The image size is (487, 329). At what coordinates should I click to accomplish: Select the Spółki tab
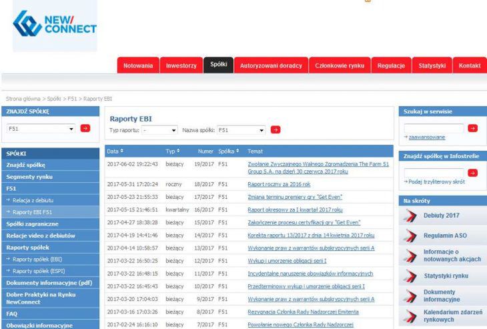click(x=219, y=65)
